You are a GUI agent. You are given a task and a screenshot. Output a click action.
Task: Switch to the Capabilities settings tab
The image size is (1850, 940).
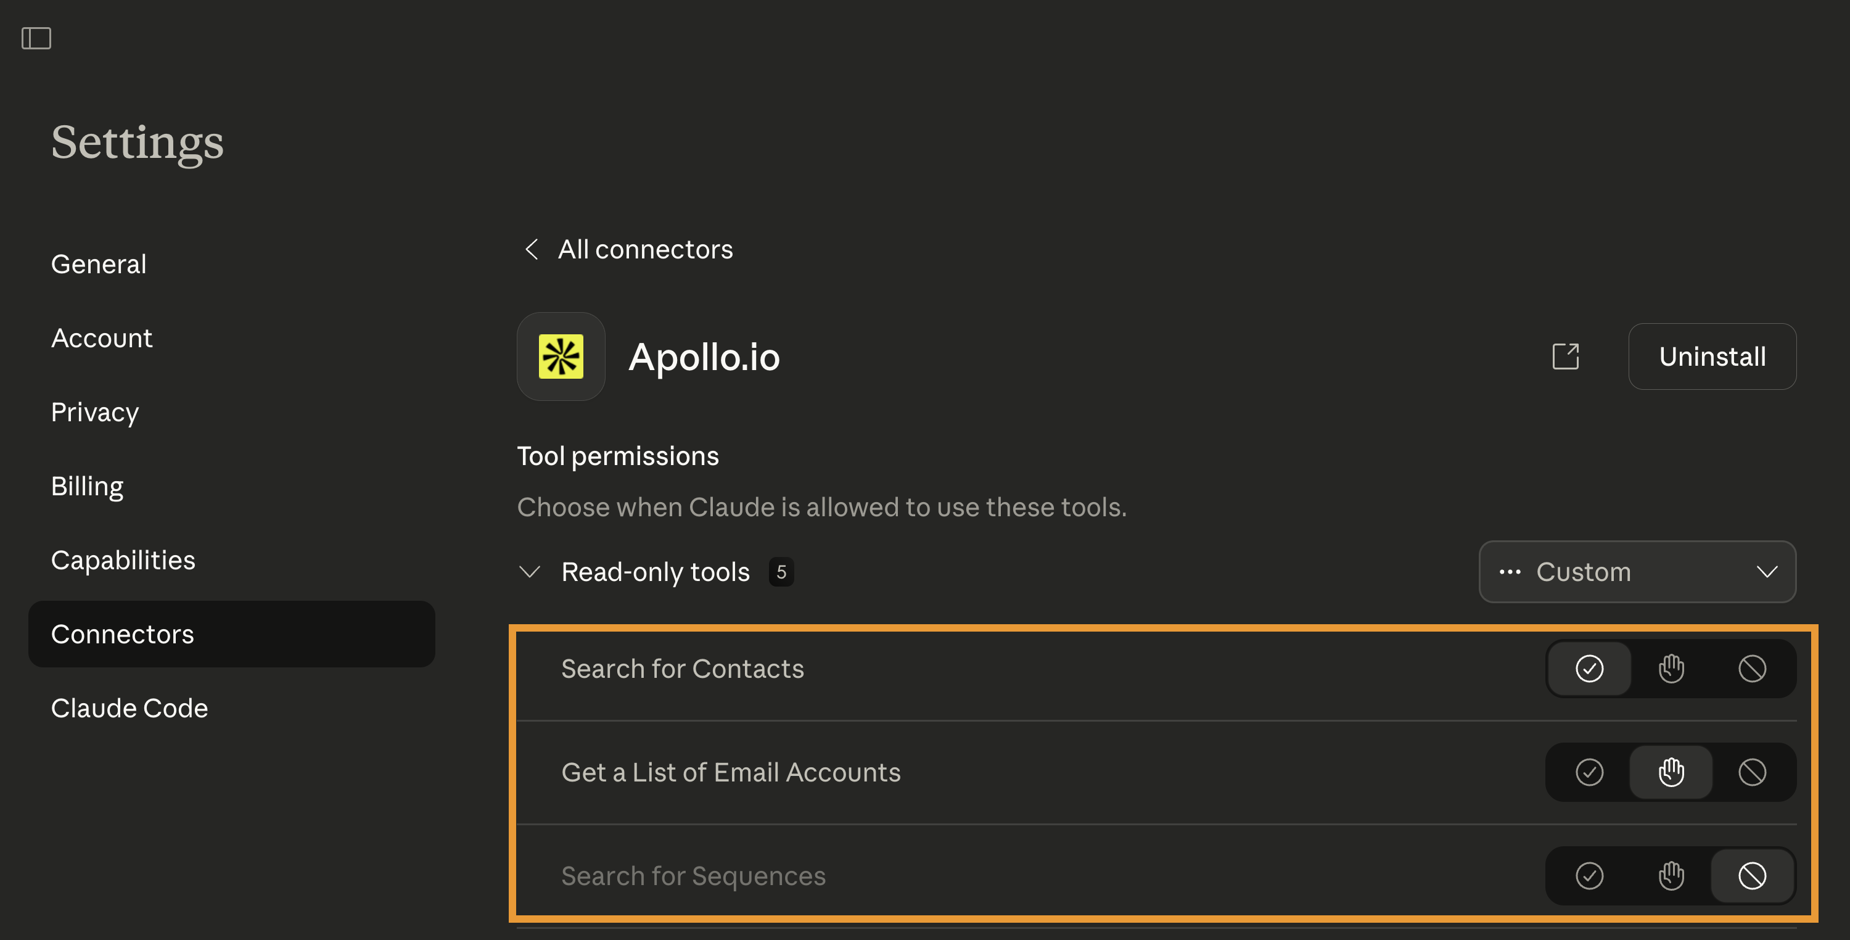(x=123, y=560)
